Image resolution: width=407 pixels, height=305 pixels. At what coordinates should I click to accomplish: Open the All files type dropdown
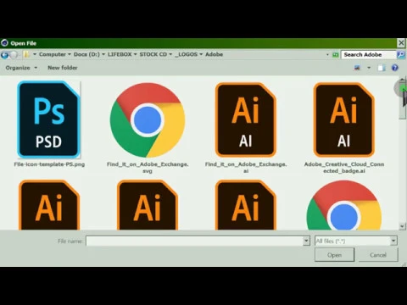[x=393, y=241]
